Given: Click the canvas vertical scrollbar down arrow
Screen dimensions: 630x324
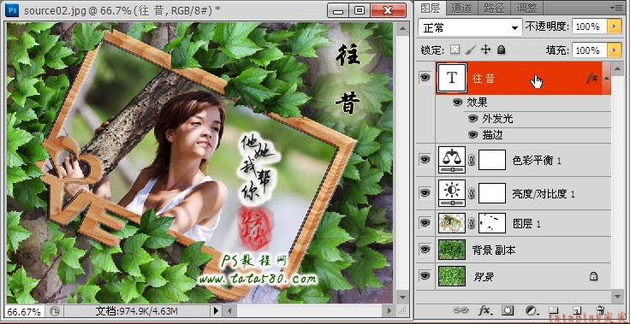Looking at the screenshot, I should click(402, 297).
